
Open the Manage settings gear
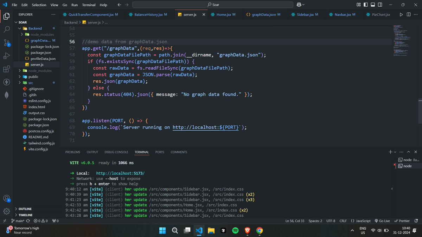coord(6,211)
